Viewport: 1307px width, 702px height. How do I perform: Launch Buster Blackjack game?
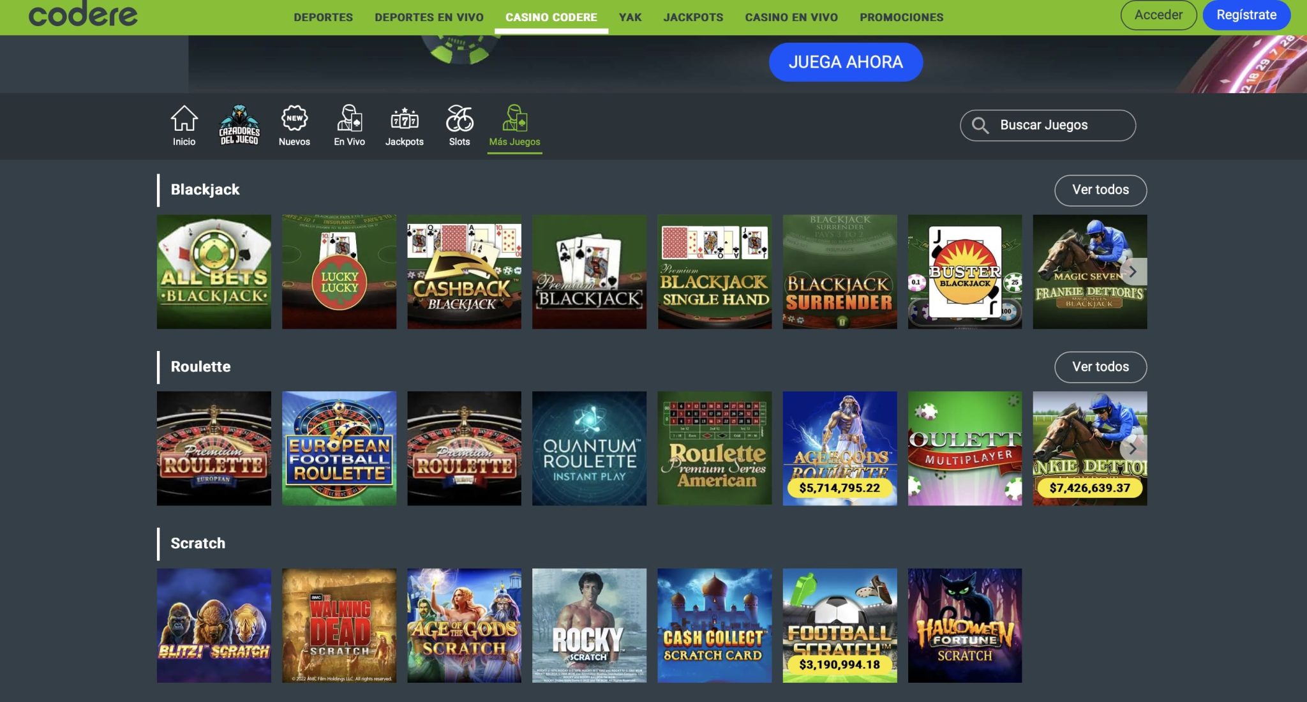(x=965, y=272)
